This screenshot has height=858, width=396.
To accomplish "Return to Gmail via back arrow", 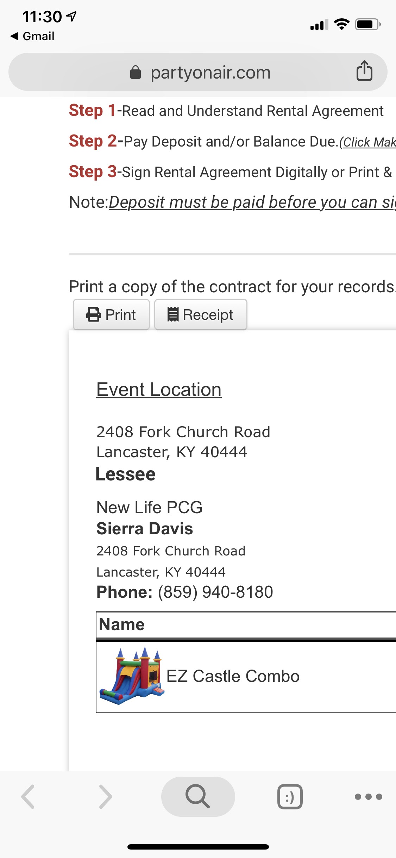I will tap(32, 36).
